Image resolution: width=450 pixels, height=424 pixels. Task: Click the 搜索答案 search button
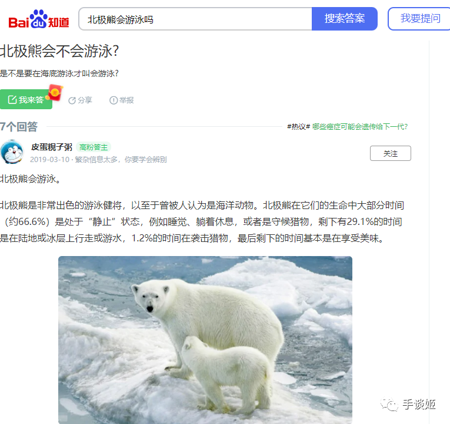(344, 19)
